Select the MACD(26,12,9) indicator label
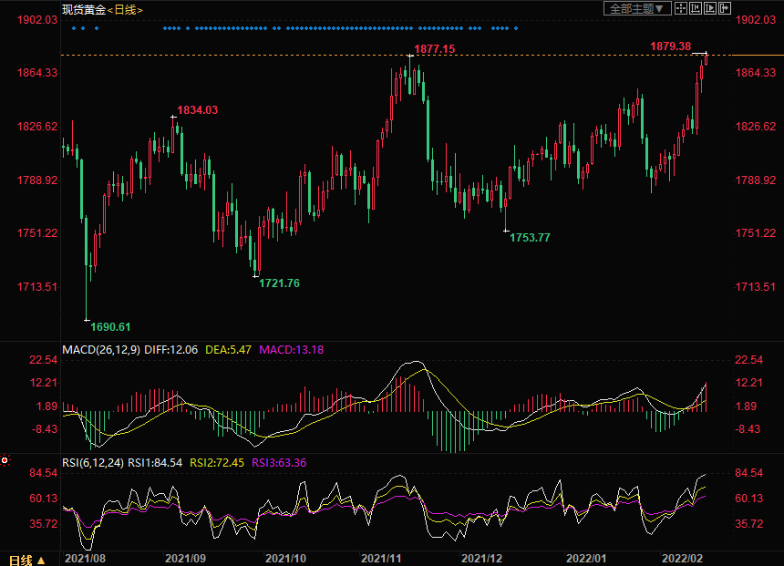This screenshot has height=566, width=784. [x=99, y=349]
